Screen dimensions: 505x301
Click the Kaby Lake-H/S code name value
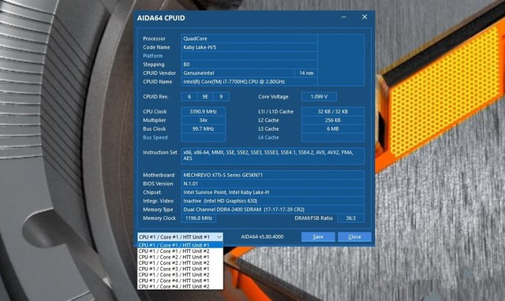pos(249,47)
